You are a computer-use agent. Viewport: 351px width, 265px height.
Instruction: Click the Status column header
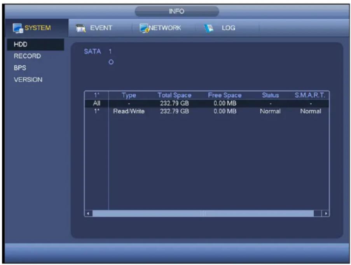271,95
